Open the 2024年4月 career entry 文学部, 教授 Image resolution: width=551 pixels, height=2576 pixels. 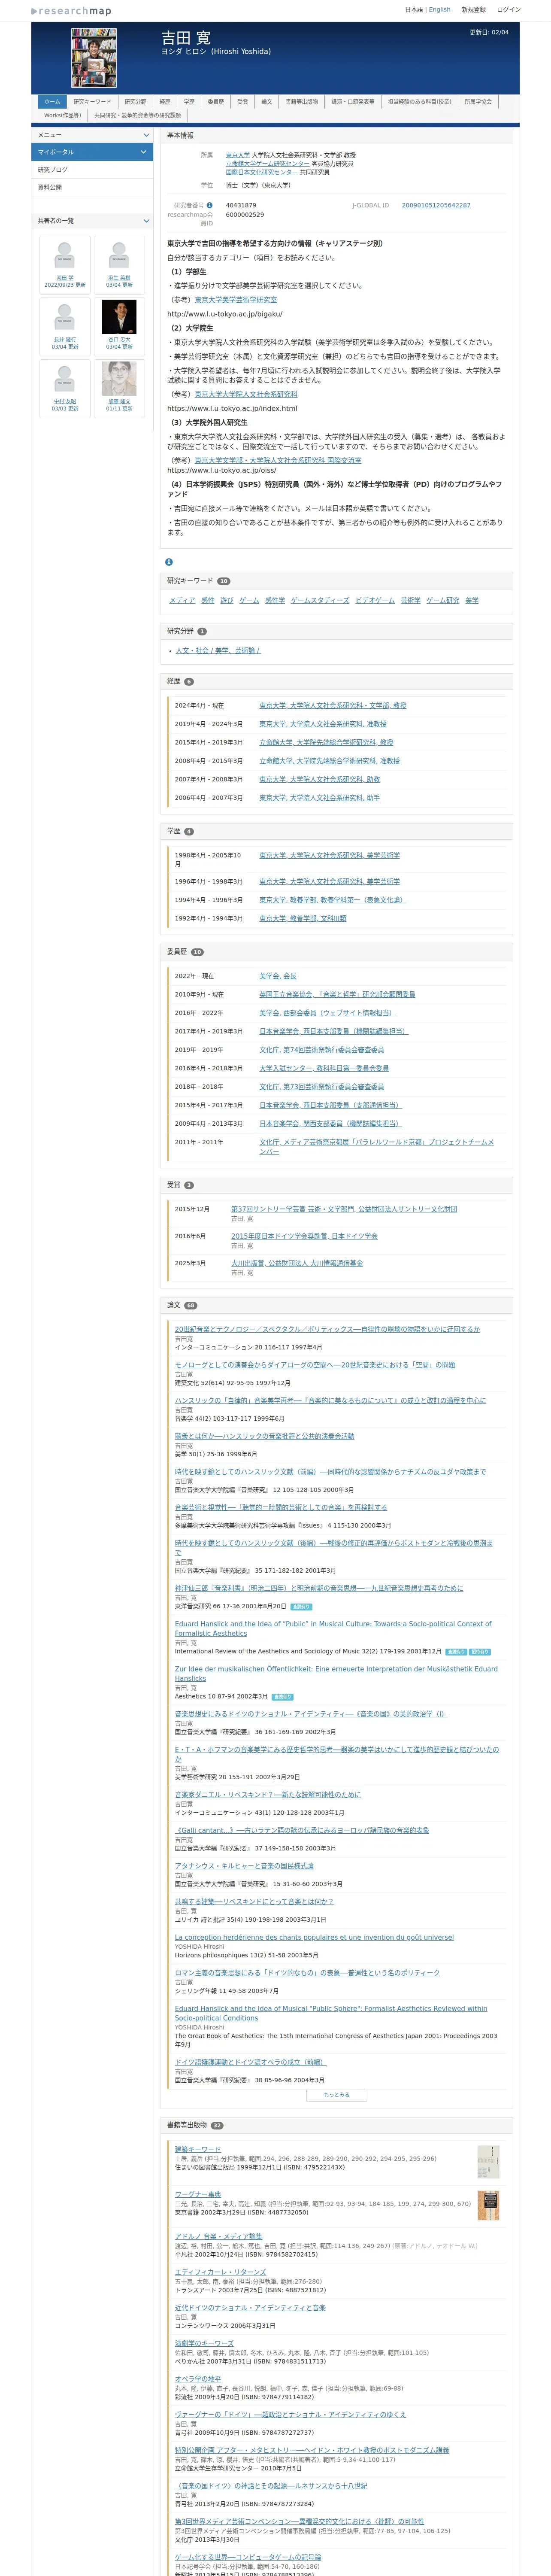(333, 705)
